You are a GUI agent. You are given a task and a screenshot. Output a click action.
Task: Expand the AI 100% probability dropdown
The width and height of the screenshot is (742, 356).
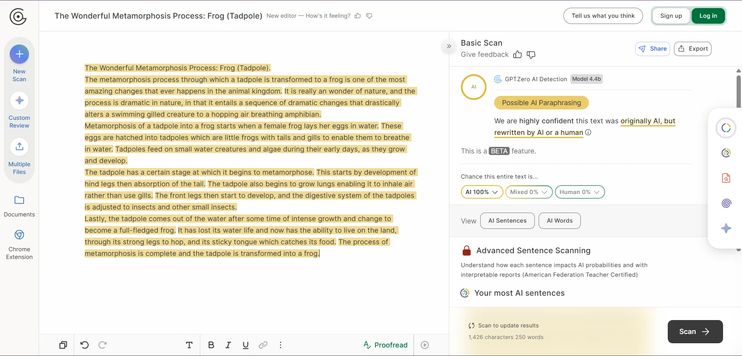[x=481, y=192]
